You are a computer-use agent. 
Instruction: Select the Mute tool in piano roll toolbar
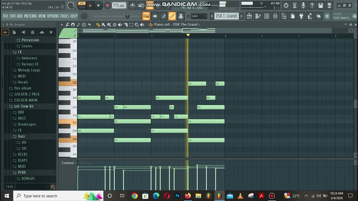coord(120,25)
